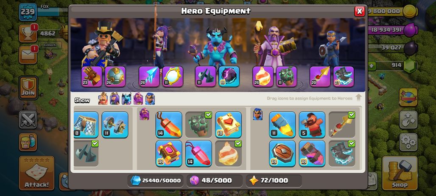Open the Shop button
Screen dimensions: 436x196
tap(400, 173)
